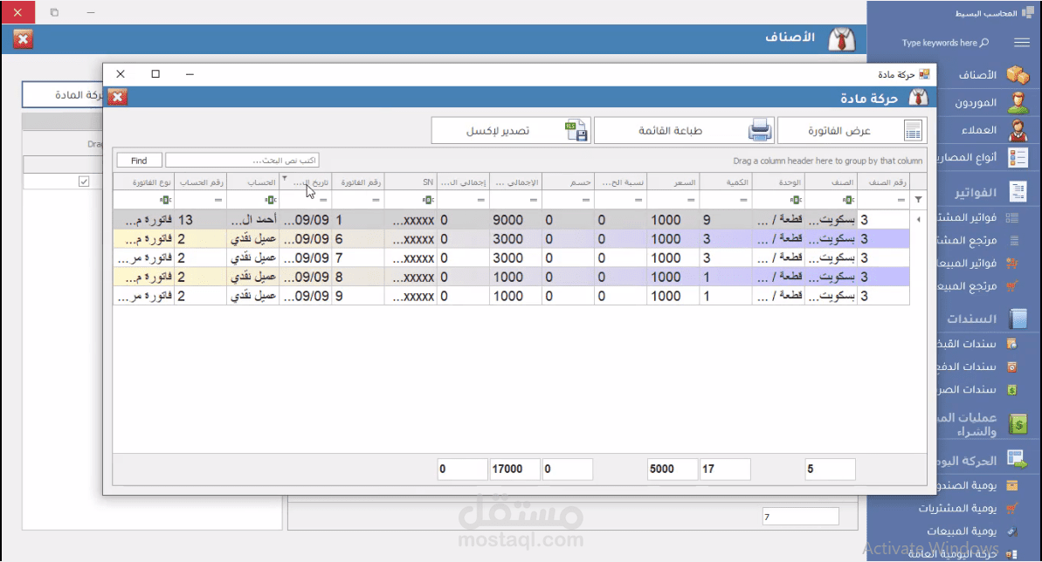Open سندات الصرف menu item in sidebar
The height and width of the screenshot is (562, 1042).
(x=968, y=389)
